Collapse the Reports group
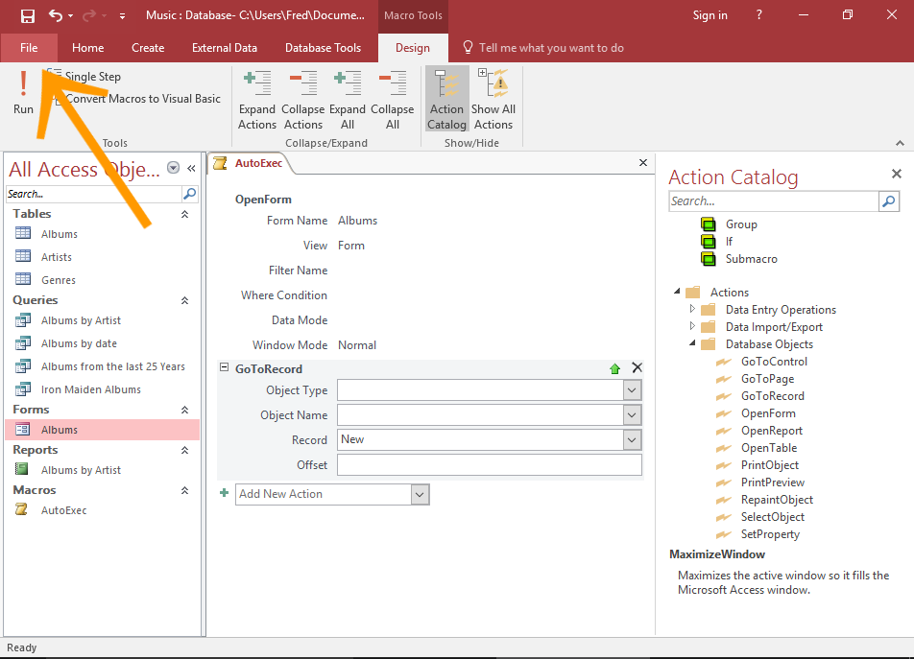This screenshot has width=914, height=659. (184, 450)
